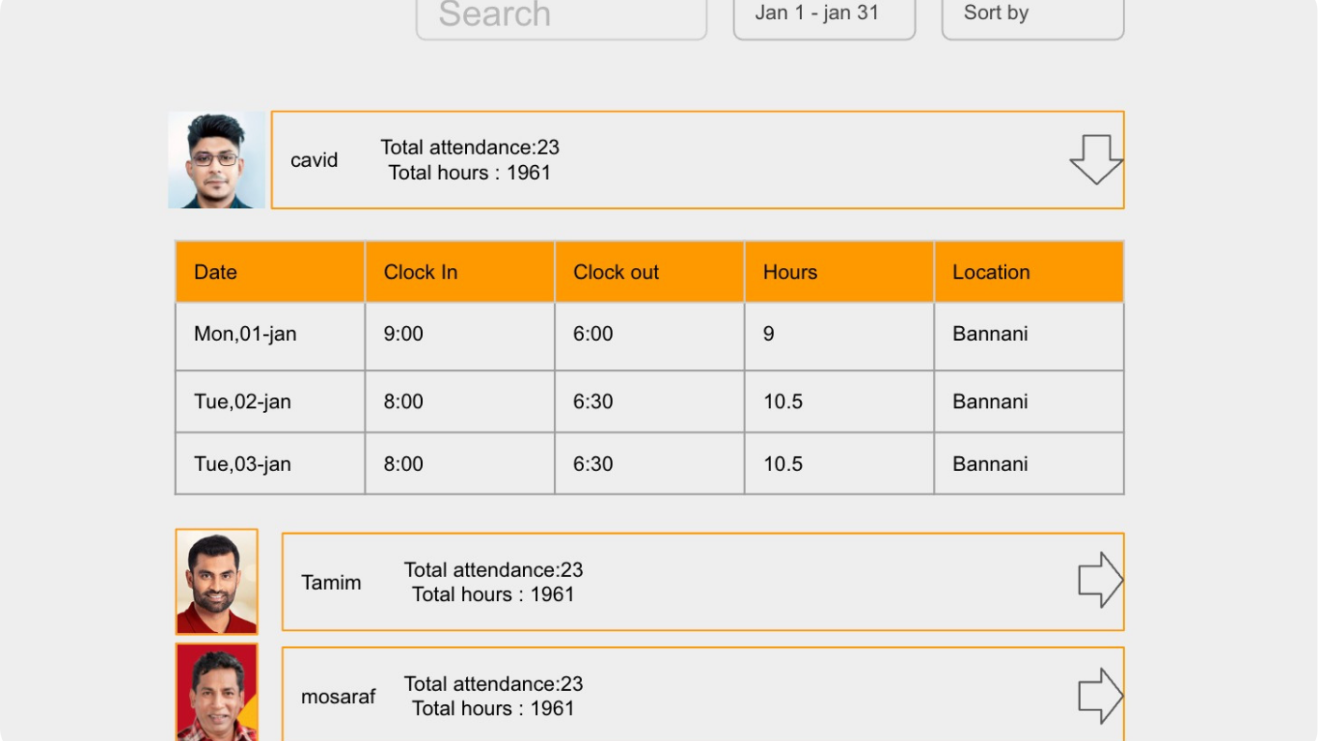Screen dimensions: 1318x741
Task: Click the mosaraf employee name
Action: coord(338,697)
